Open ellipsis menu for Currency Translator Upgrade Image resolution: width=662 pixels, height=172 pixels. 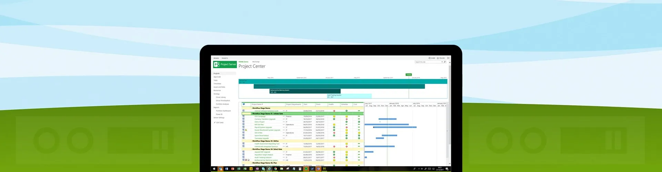284,119
